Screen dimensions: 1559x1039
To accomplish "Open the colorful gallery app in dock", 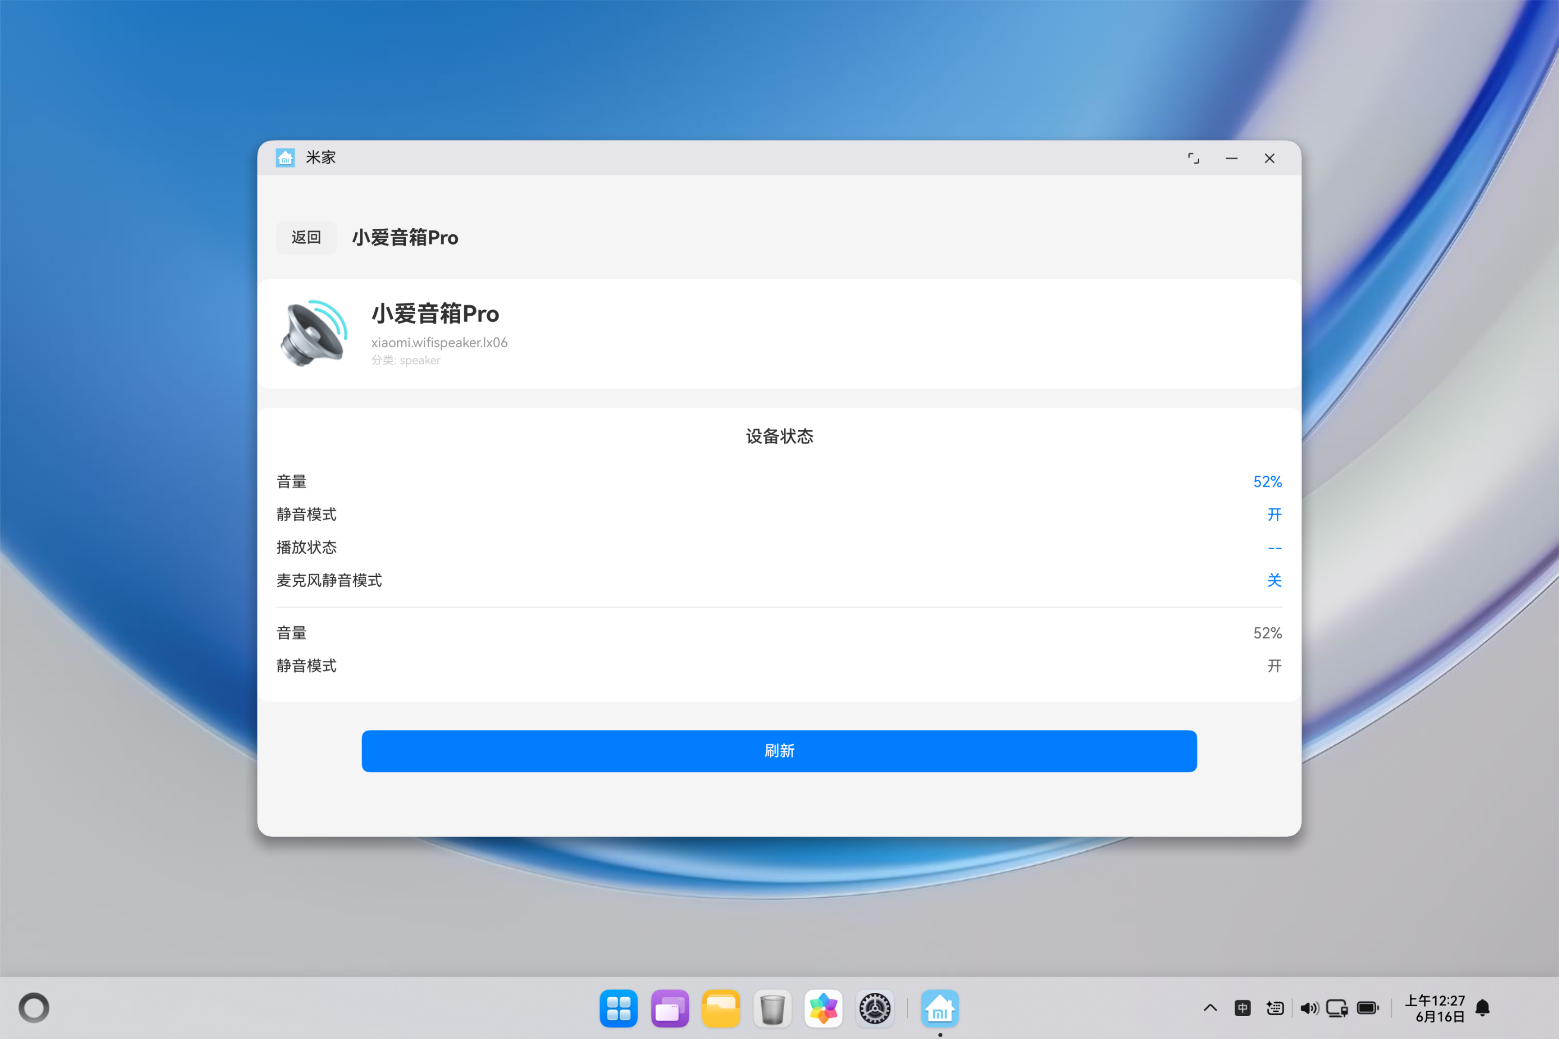I will coord(823,1009).
